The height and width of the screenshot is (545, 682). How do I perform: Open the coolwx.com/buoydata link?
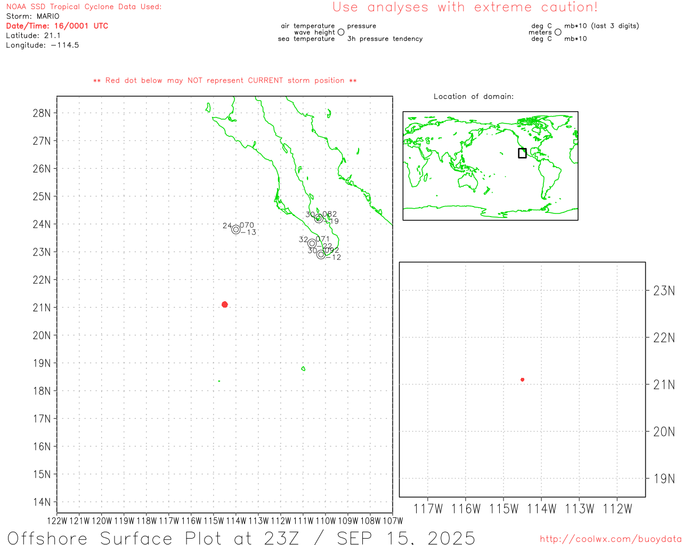pos(611,539)
